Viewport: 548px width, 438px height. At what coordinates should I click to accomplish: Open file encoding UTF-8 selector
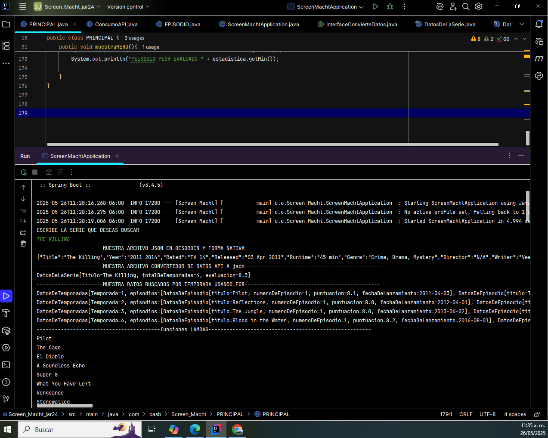point(487,414)
